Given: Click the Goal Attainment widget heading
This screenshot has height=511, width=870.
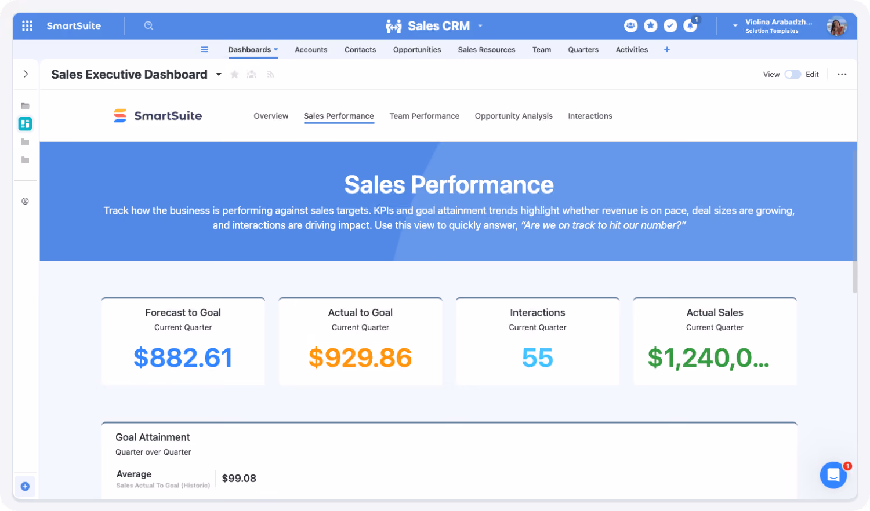Looking at the screenshot, I should click(153, 437).
